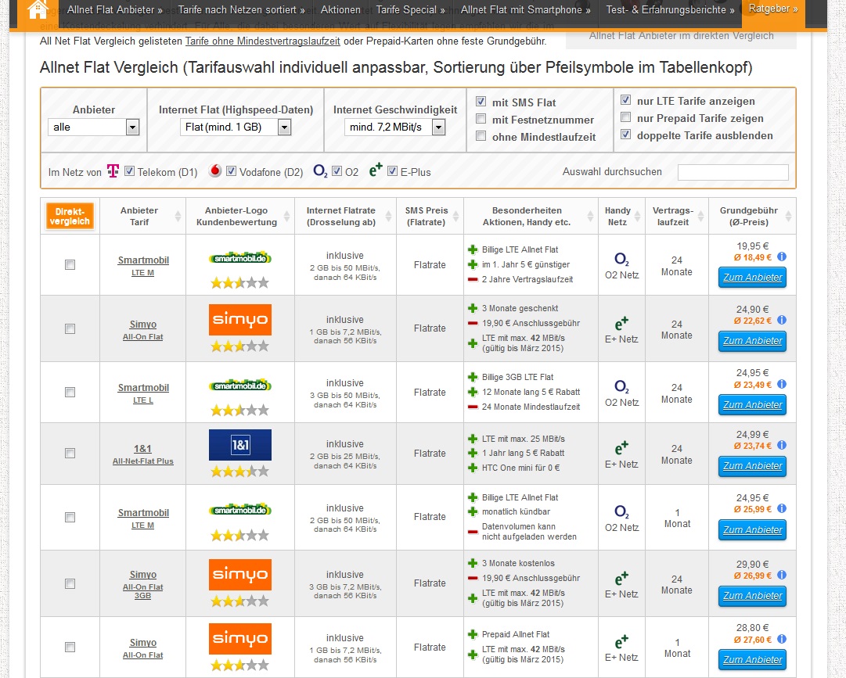Click info icon next to Ø 26,99 €
This screenshot has width=846, height=678.
coord(781,575)
